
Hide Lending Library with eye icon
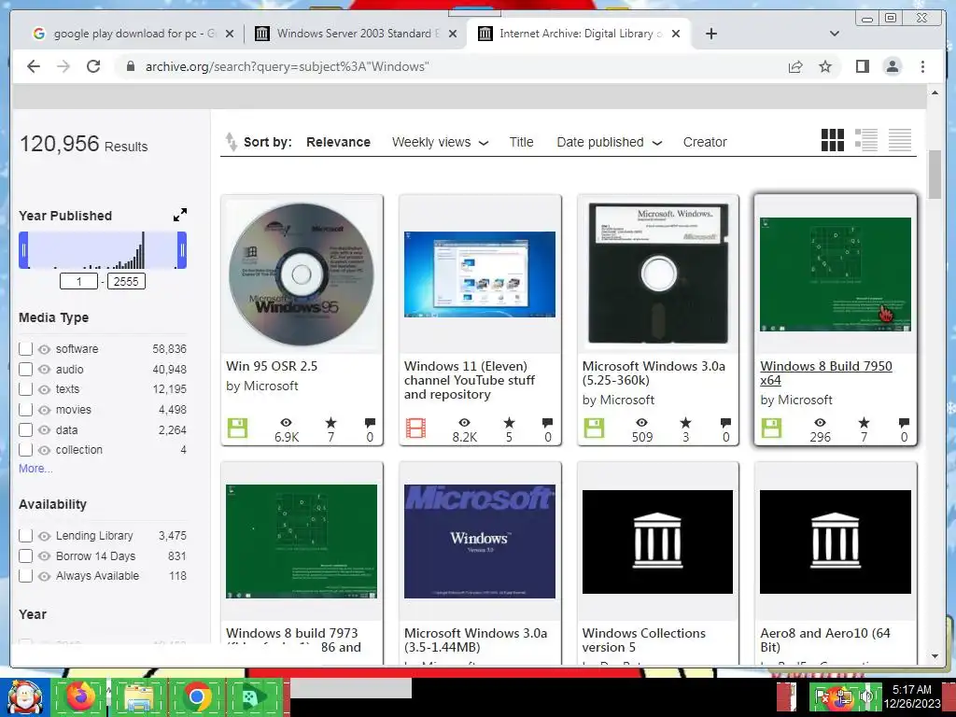click(44, 536)
